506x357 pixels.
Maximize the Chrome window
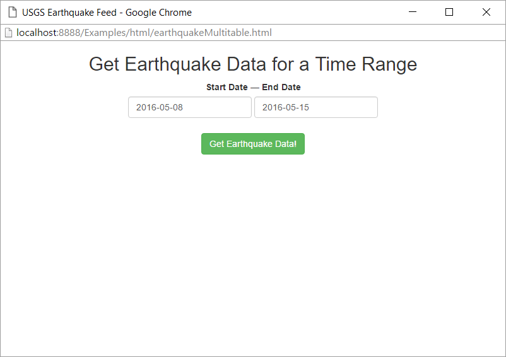(x=449, y=12)
